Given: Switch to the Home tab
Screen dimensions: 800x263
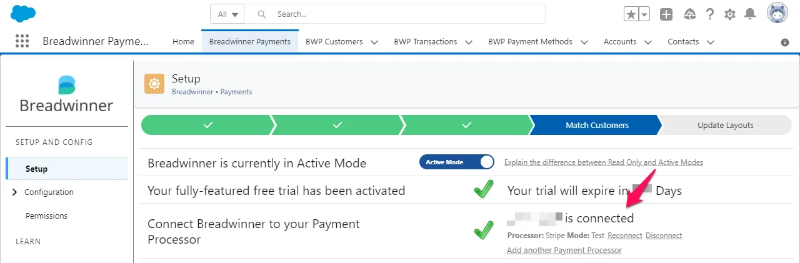Looking at the screenshot, I should (x=183, y=42).
